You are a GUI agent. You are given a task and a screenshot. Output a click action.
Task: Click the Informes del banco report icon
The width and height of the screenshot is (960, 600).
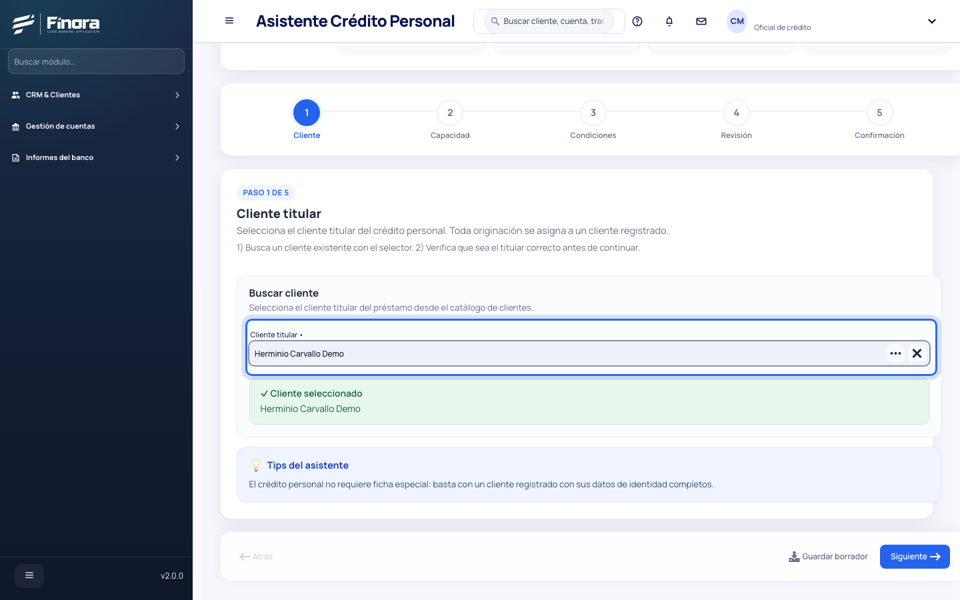pyautogui.click(x=16, y=158)
